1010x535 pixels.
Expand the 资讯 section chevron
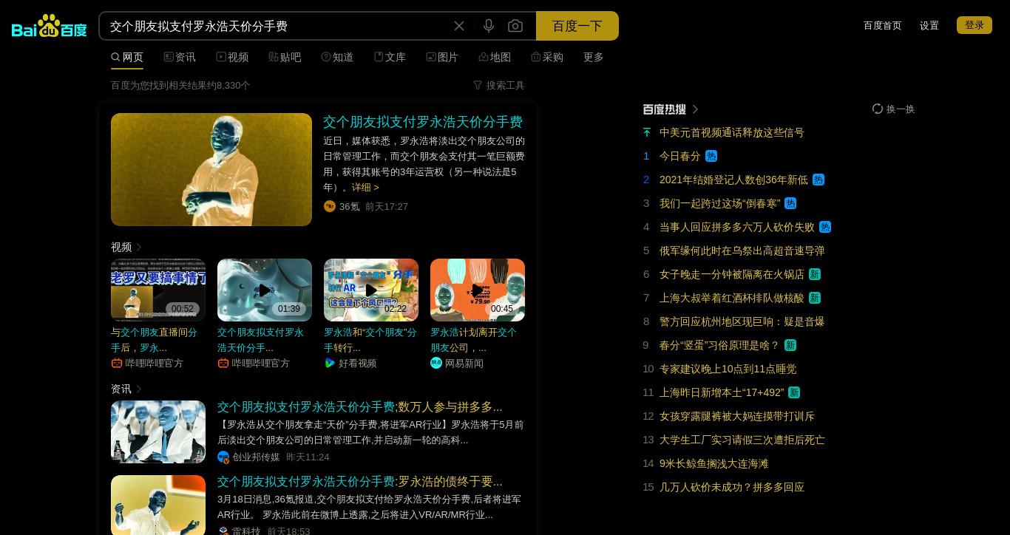coord(139,389)
